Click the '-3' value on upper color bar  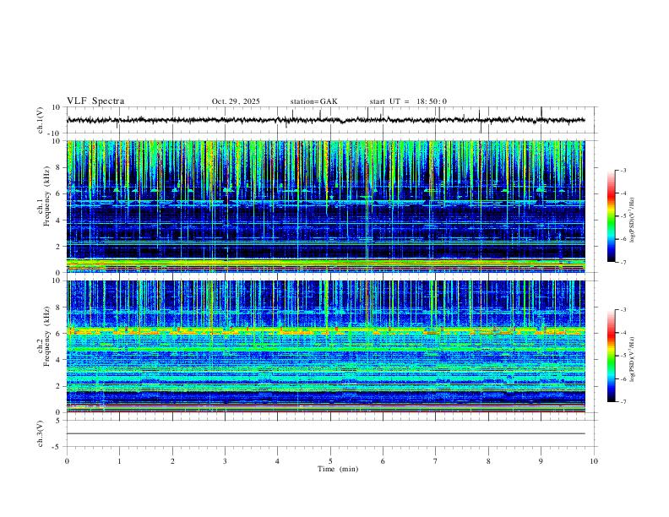tap(623, 170)
